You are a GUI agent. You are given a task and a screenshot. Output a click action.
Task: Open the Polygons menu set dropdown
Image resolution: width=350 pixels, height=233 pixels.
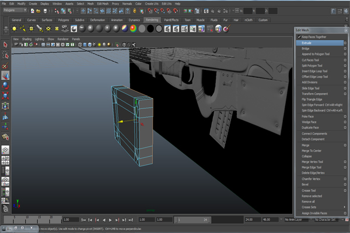[x=15, y=10]
